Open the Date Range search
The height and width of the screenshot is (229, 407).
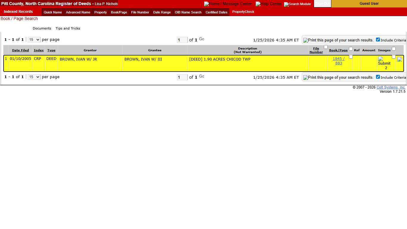pyautogui.click(x=162, y=12)
